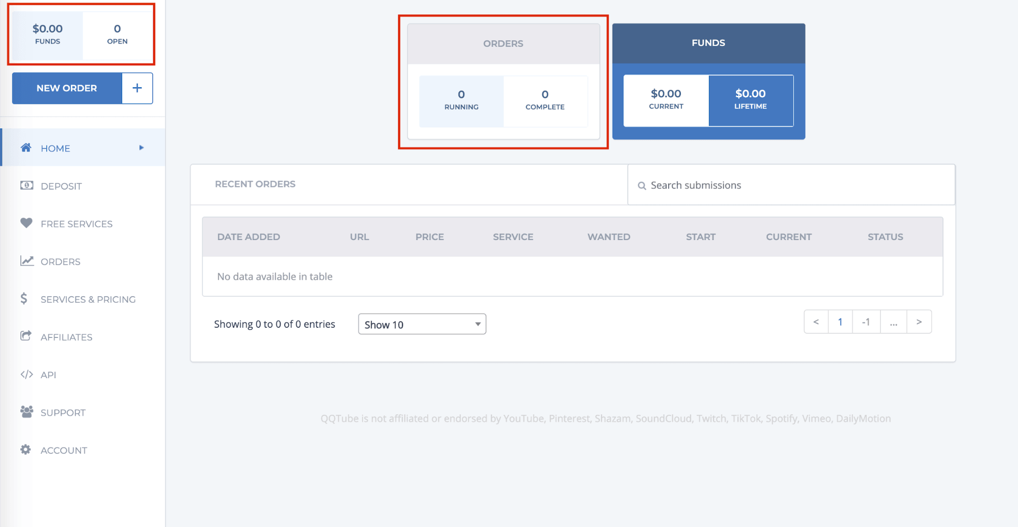Expand the Home menu arrow
1018x527 pixels.
coord(142,148)
